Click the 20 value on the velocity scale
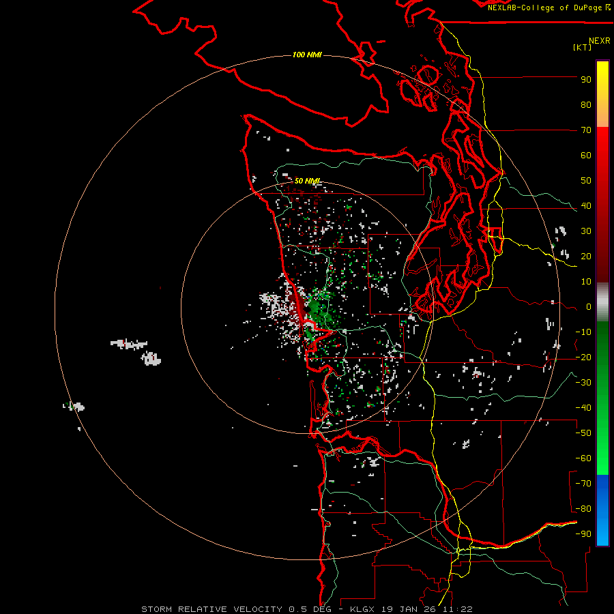 [x=586, y=256]
